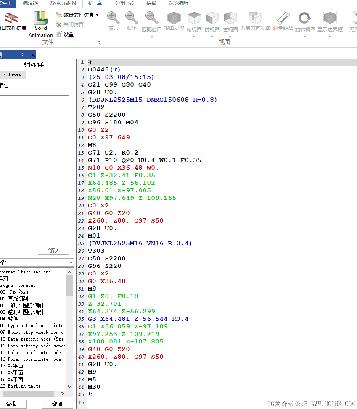Select '17 XY平面' list item
This screenshot has width=357, height=409.
12,366
